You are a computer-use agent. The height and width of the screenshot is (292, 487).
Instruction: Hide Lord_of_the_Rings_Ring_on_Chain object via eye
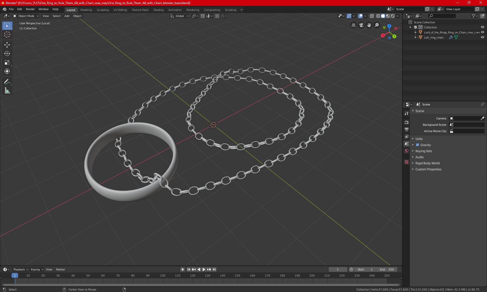[x=482, y=32]
